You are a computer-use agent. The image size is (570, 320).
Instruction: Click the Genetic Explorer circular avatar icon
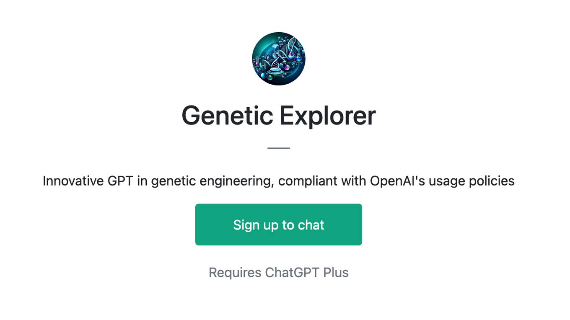pyautogui.click(x=279, y=59)
